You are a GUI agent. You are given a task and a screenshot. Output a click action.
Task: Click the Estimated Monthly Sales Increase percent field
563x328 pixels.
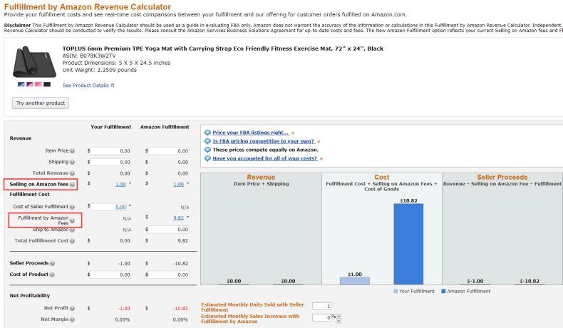pyautogui.click(x=321, y=317)
